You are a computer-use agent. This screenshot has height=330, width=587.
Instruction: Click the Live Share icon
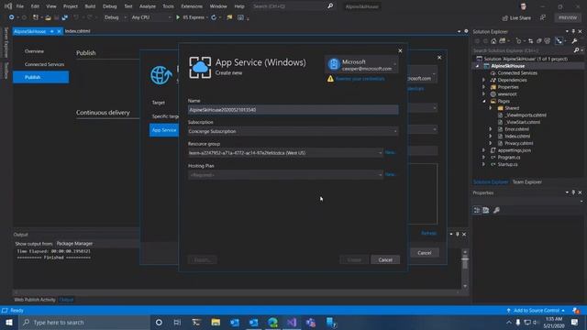coord(505,17)
